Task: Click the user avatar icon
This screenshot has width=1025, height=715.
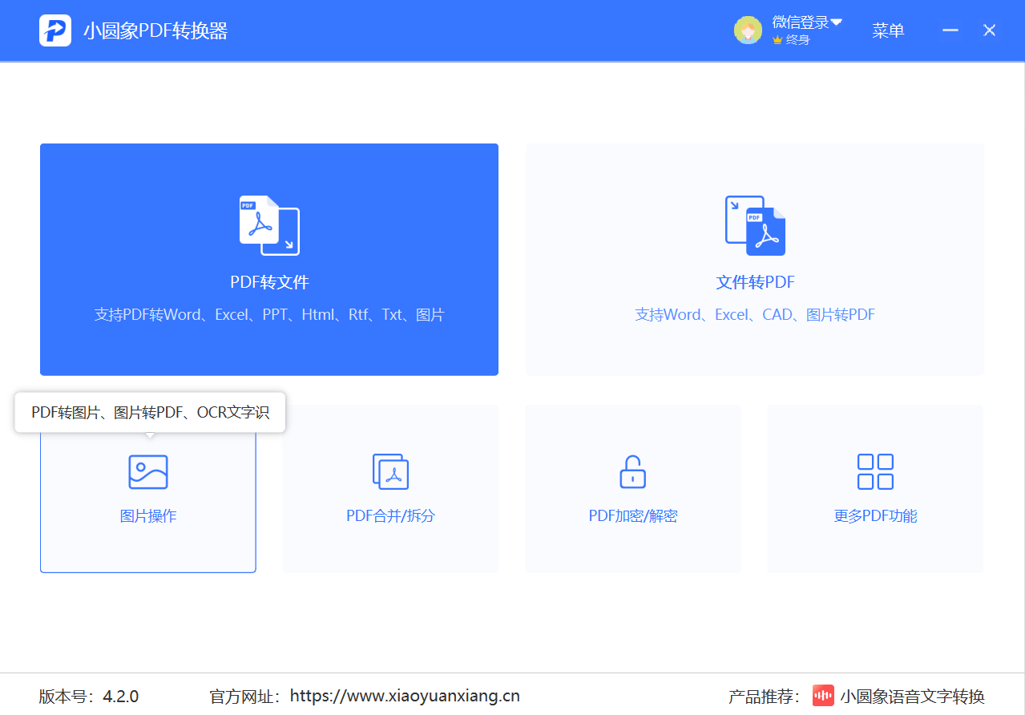Action: tap(748, 30)
